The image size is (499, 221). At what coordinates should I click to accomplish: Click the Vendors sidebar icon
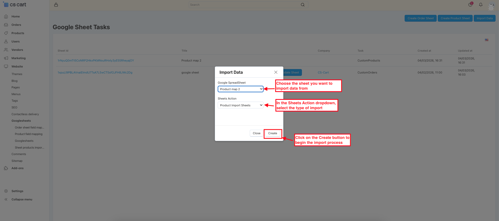(x=6, y=50)
